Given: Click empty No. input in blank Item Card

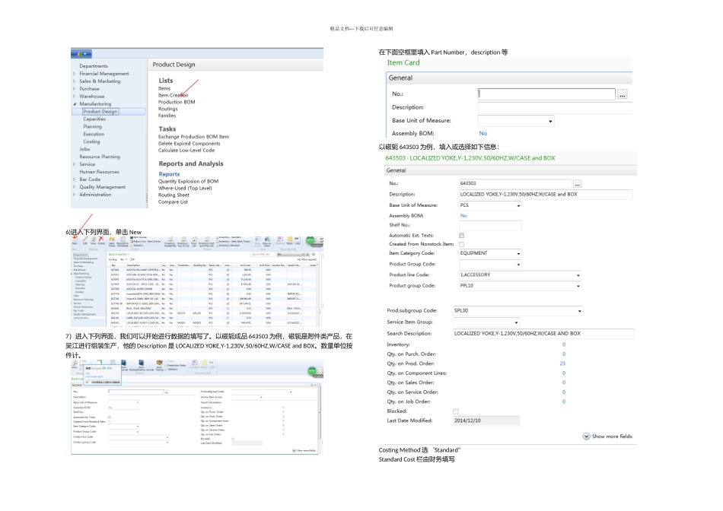Looking at the screenshot, I should coord(546,94).
